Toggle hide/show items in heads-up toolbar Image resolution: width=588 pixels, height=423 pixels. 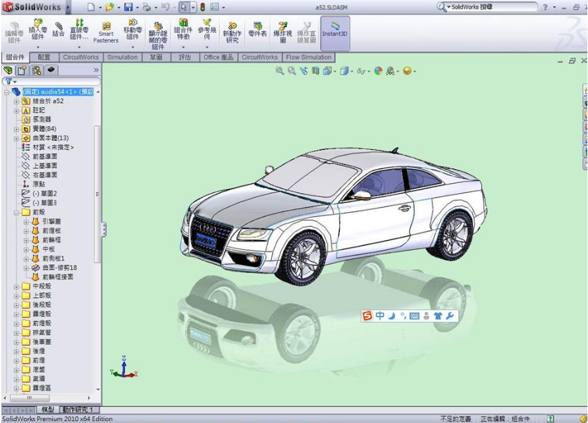360,71
